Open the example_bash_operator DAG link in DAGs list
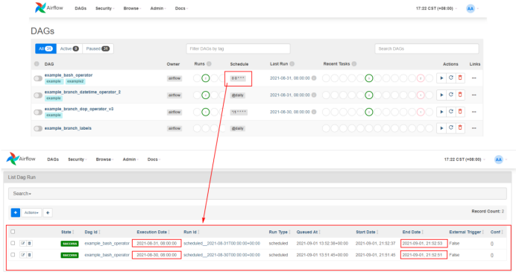The height and width of the screenshot is (275, 516). click(x=69, y=75)
